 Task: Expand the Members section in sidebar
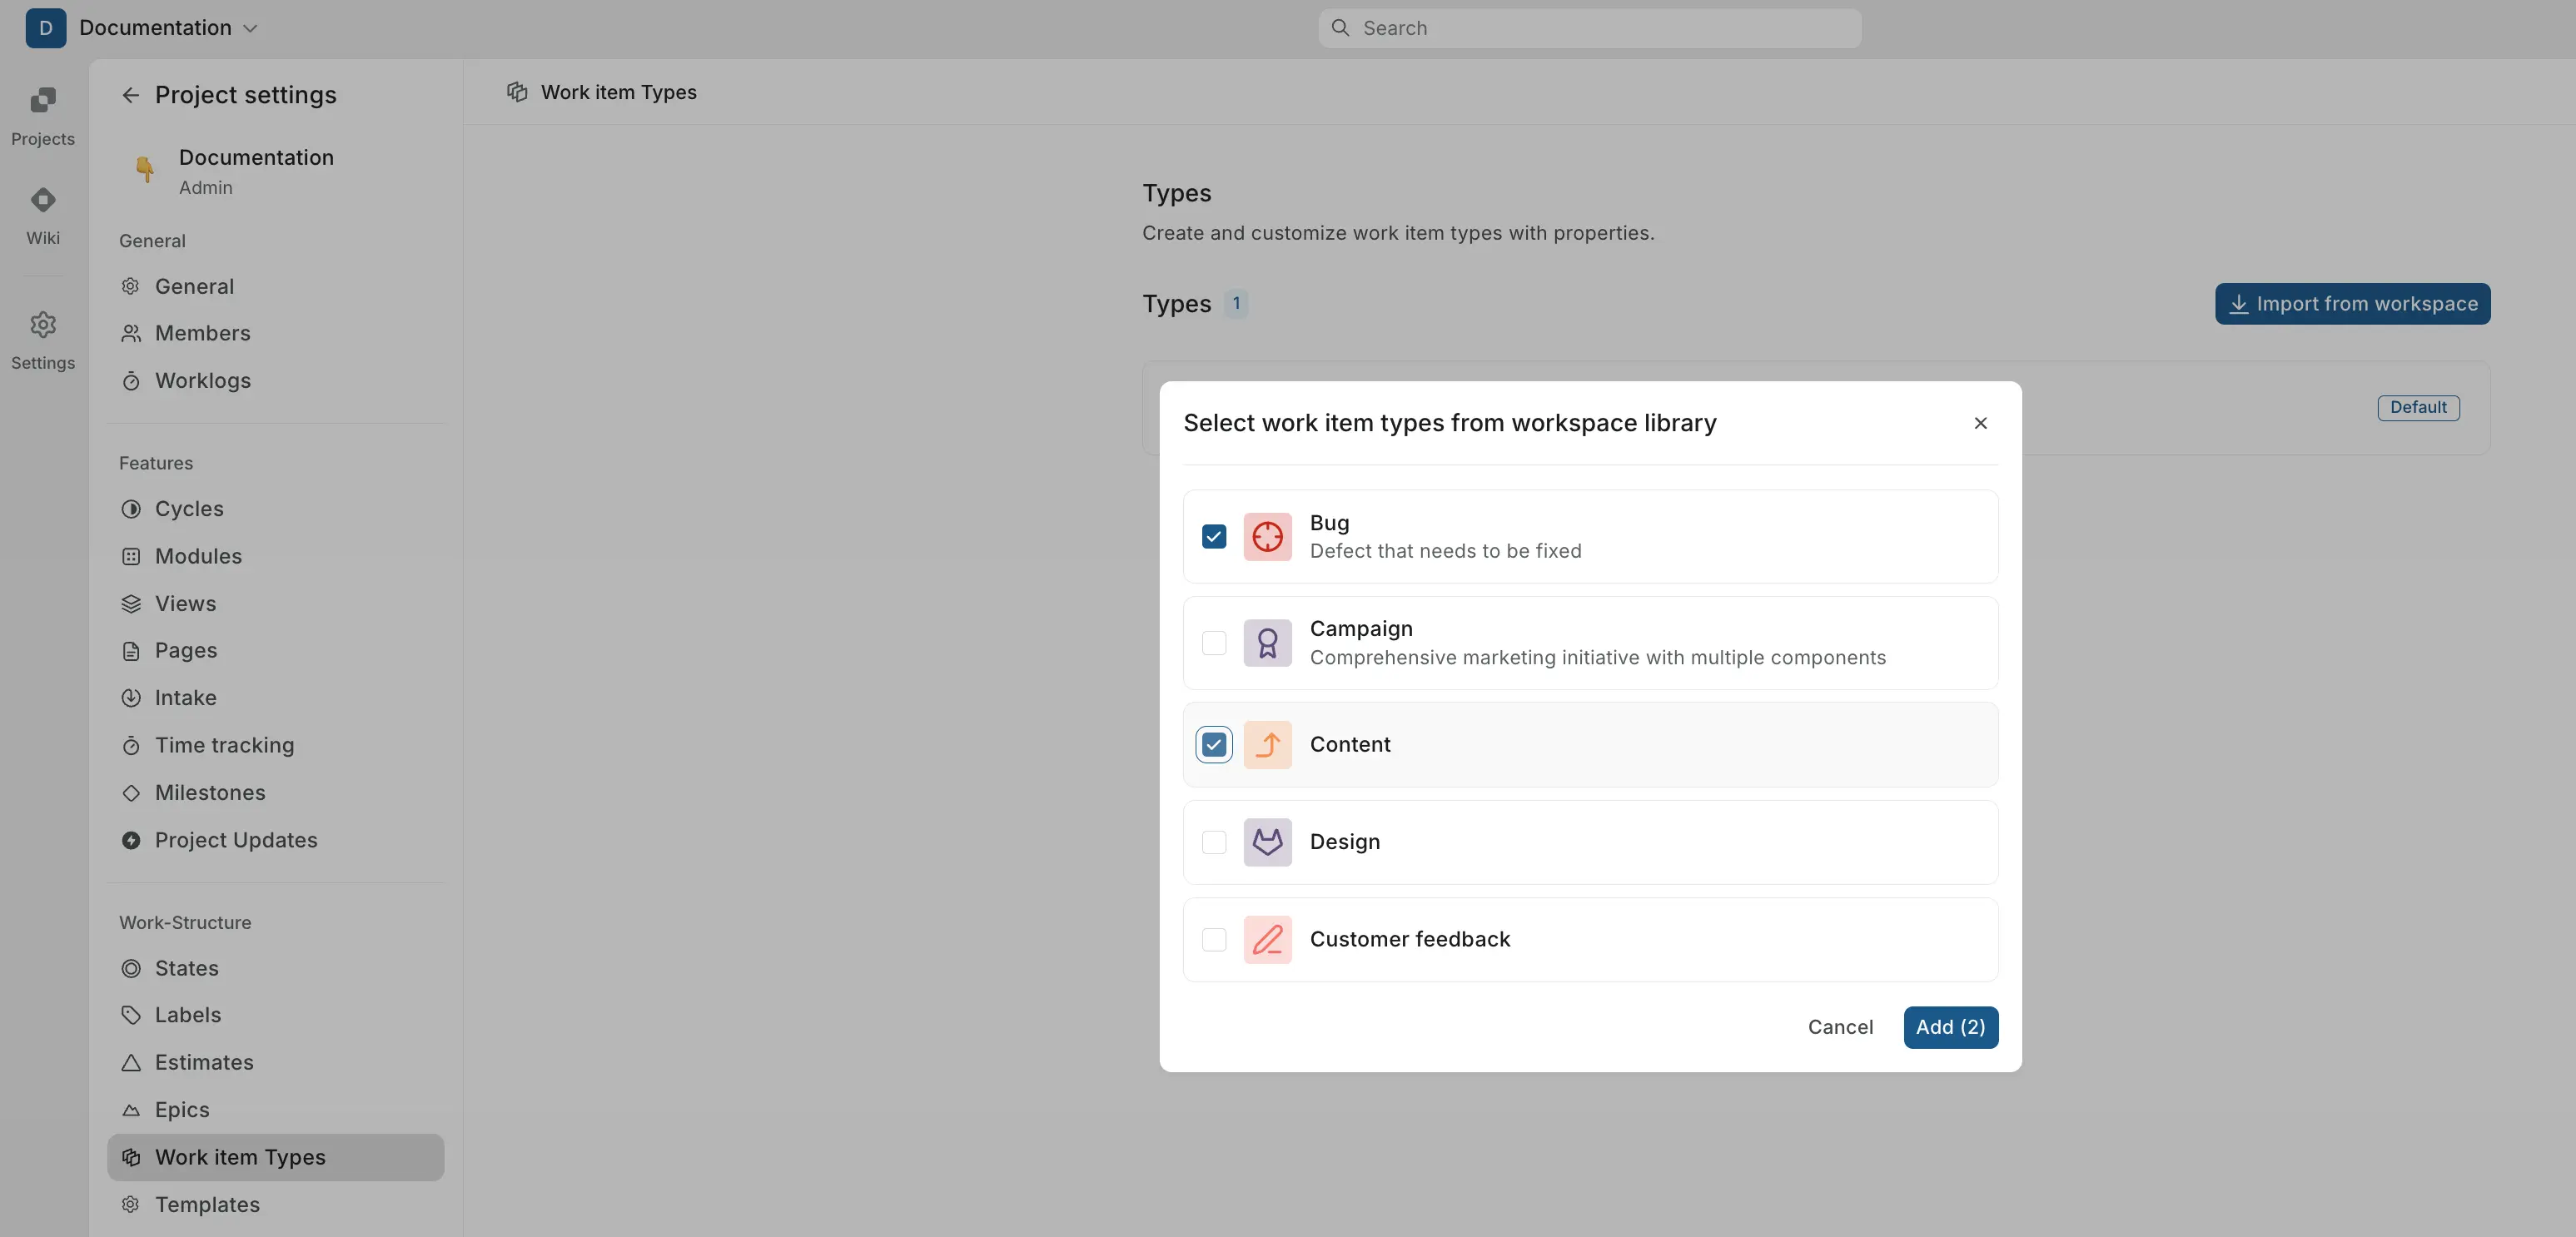(202, 333)
